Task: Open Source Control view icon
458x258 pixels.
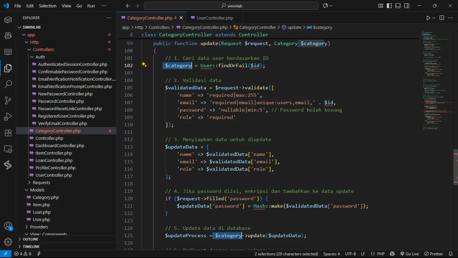Action: (8, 100)
